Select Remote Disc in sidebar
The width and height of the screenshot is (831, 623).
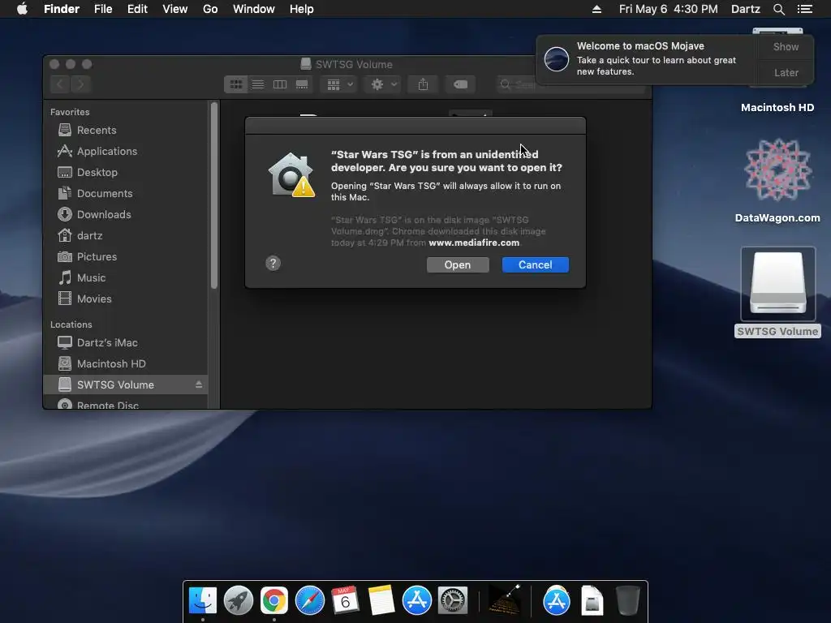coord(126,404)
